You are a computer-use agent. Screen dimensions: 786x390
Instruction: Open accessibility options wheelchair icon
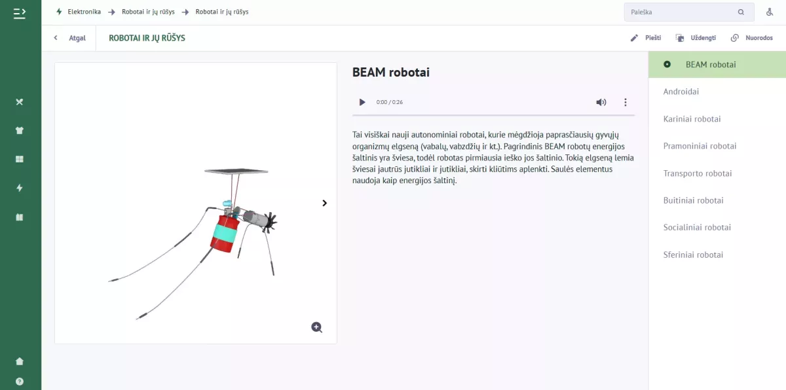click(769, 12)
